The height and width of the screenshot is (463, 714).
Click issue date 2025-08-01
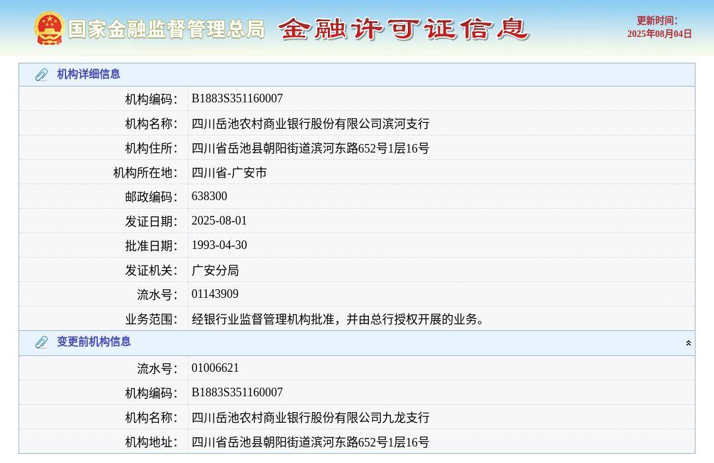[219, 221]
